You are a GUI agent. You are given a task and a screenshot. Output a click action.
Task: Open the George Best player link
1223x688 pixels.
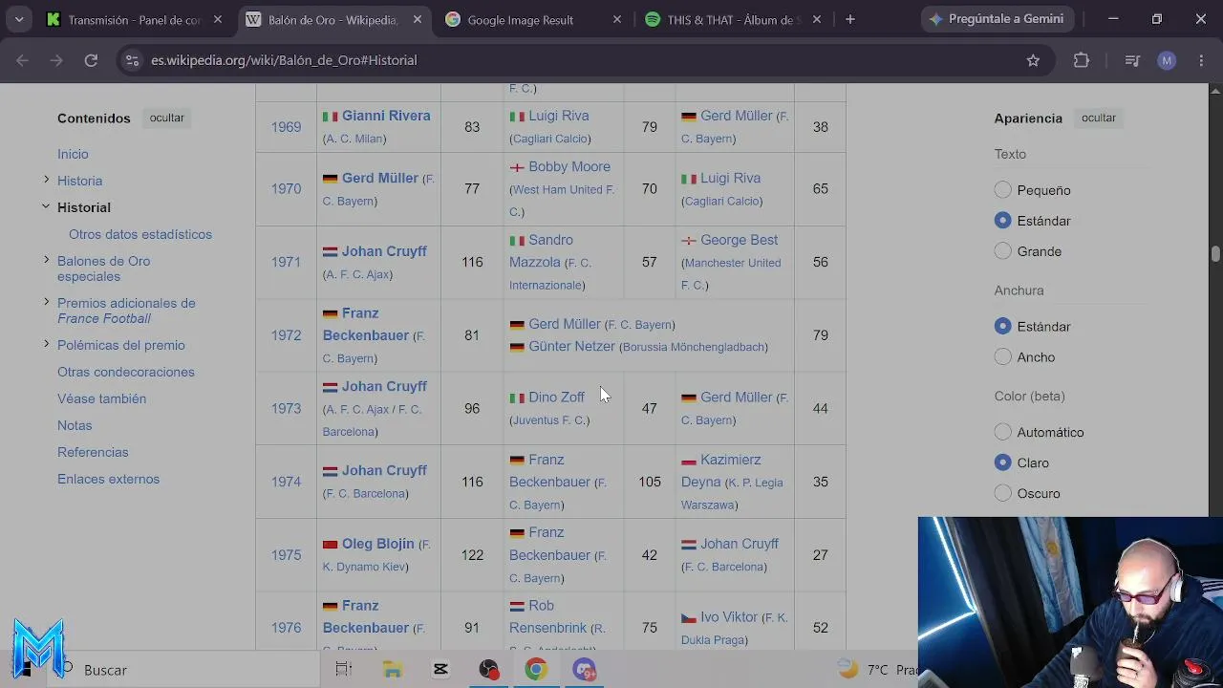pyautogui.click(x=740, y=240)
